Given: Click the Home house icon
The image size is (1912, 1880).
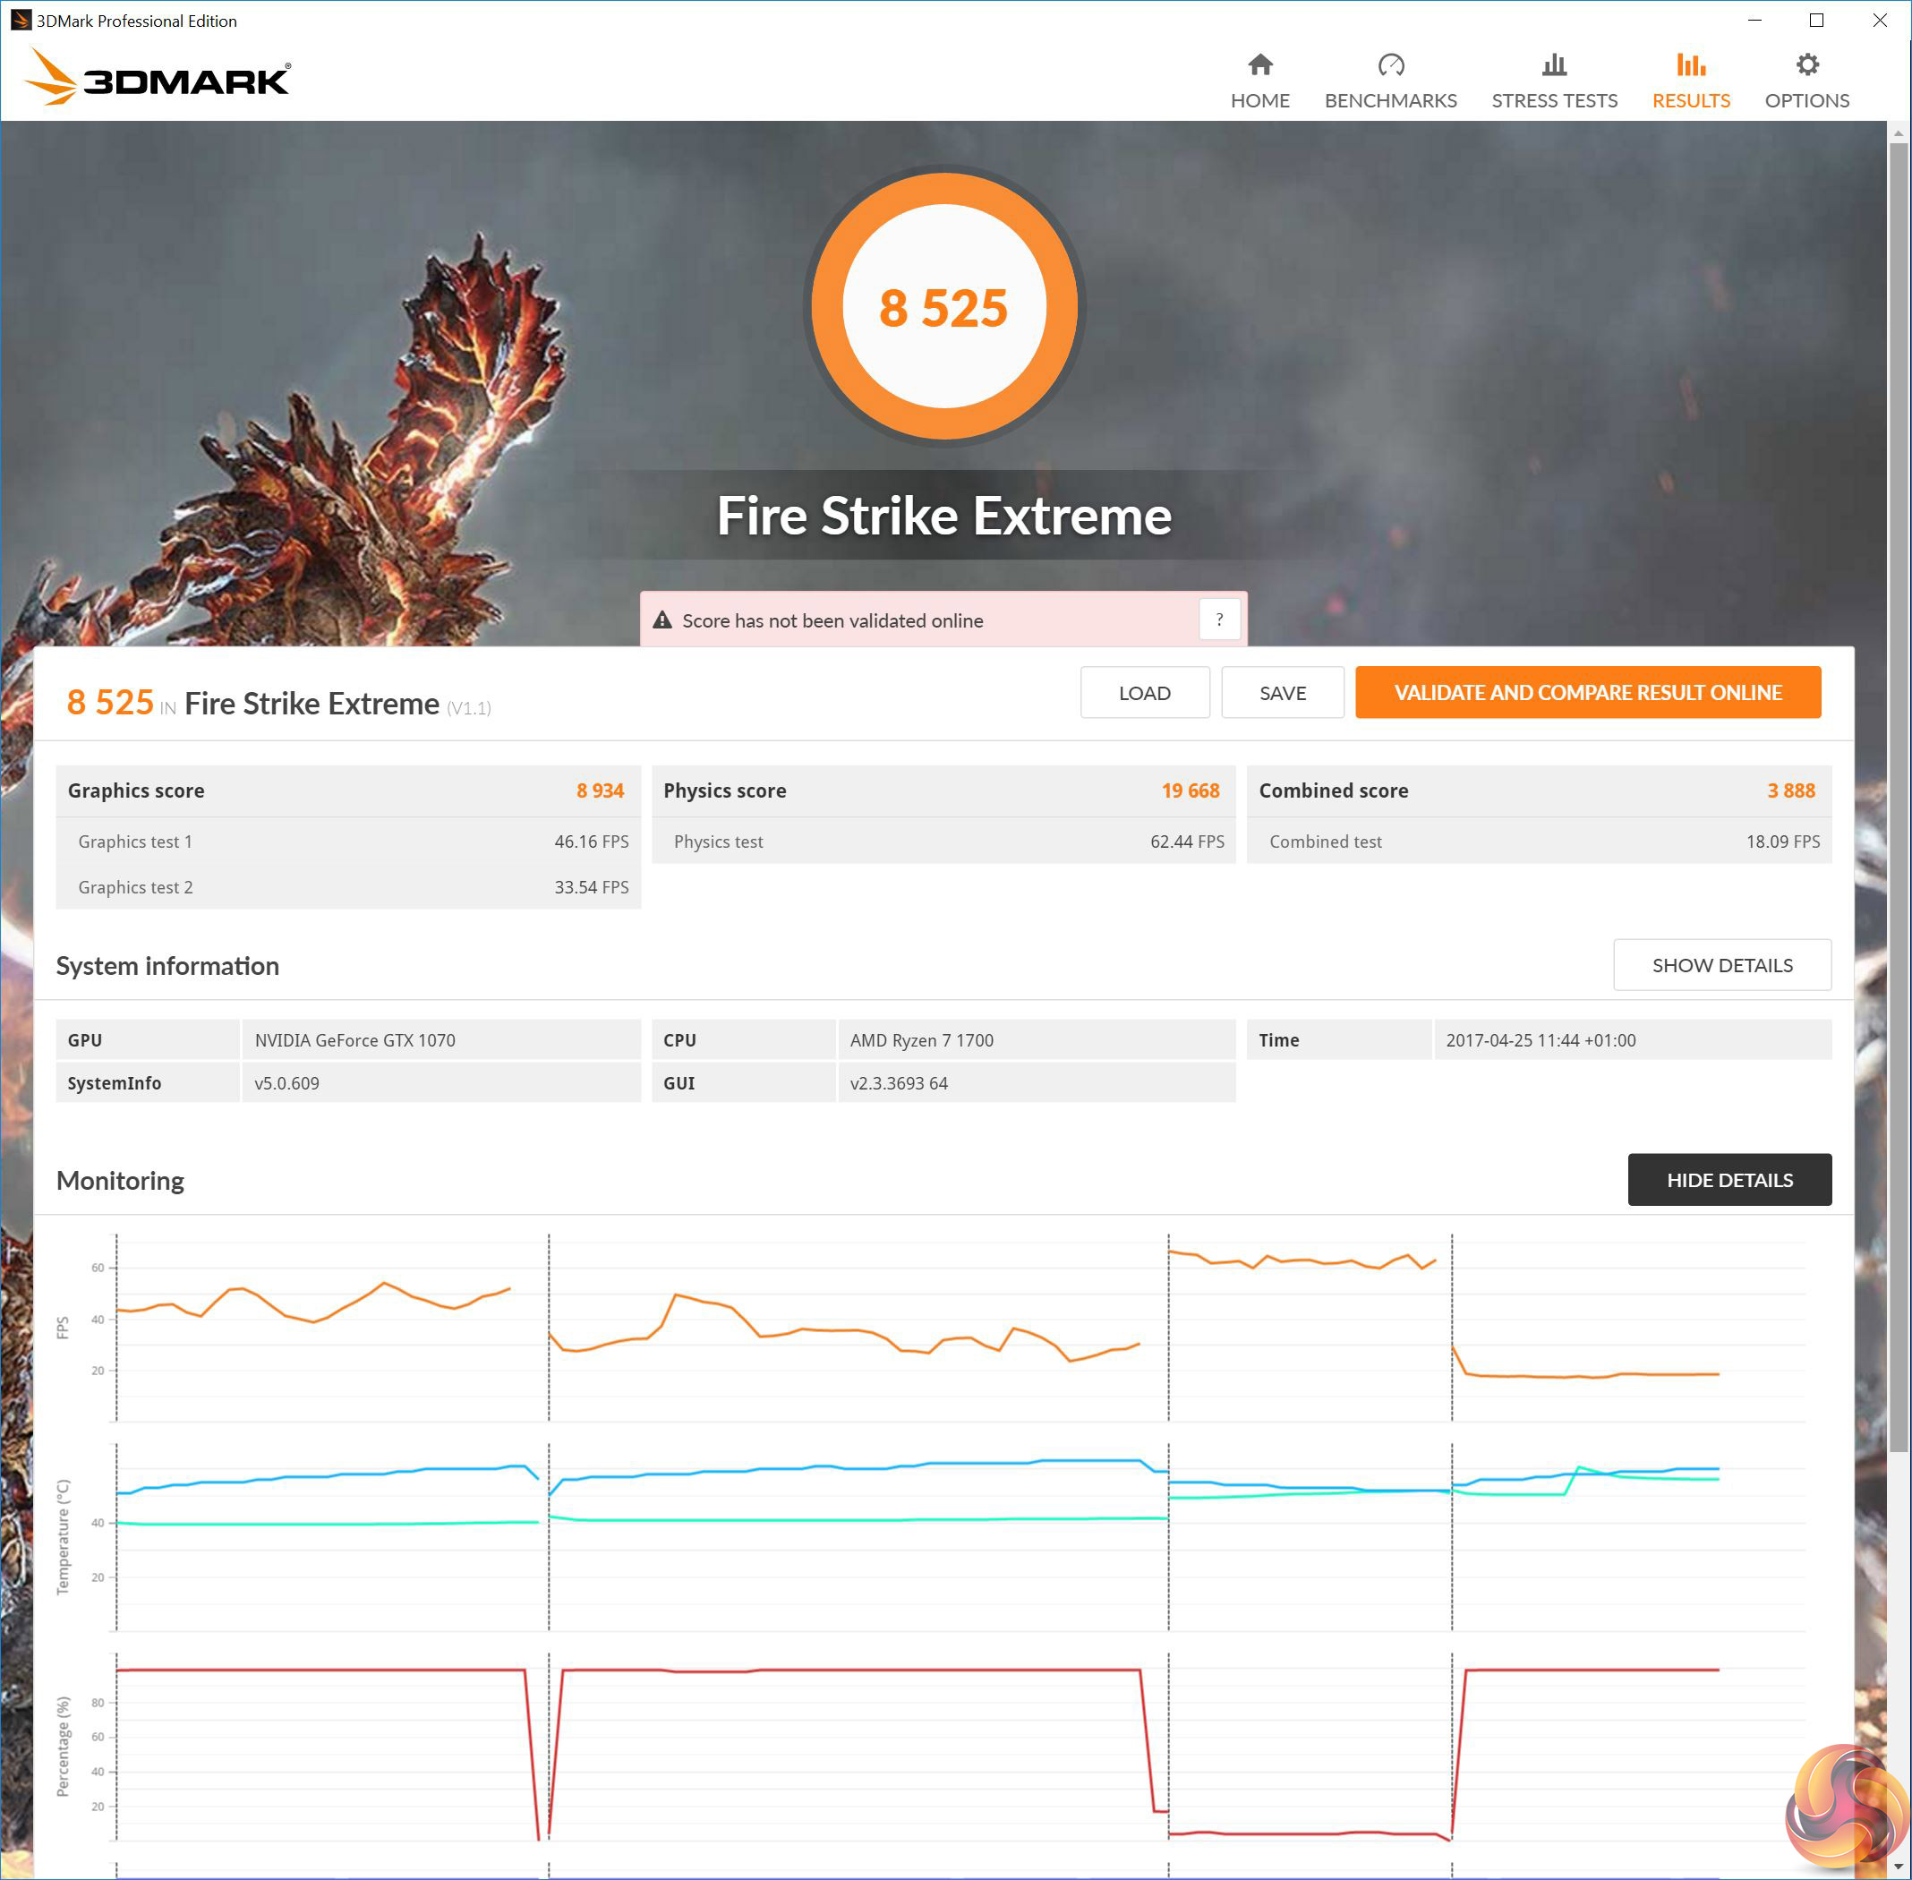Looking at the screenshot, I should click(x=1259, y=65).
